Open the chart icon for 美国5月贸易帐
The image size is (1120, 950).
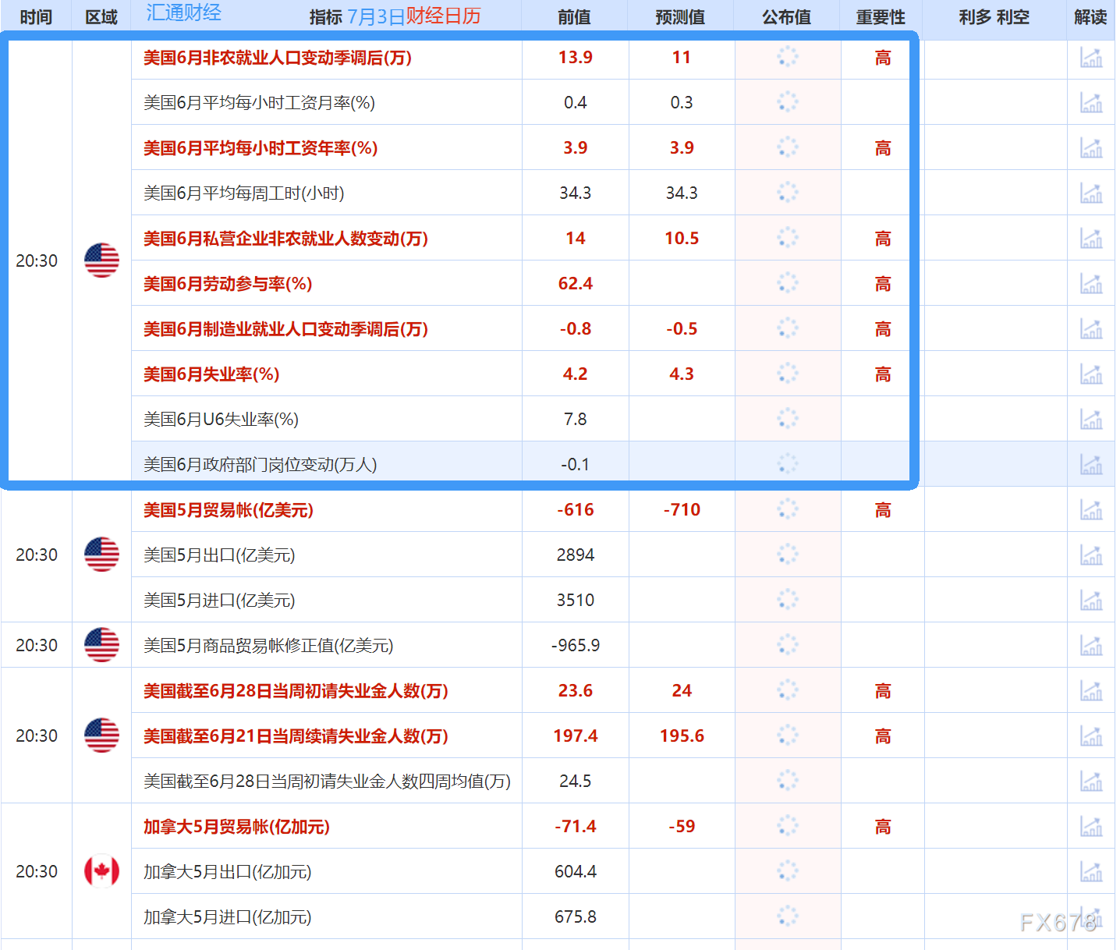click(1091, 509)
